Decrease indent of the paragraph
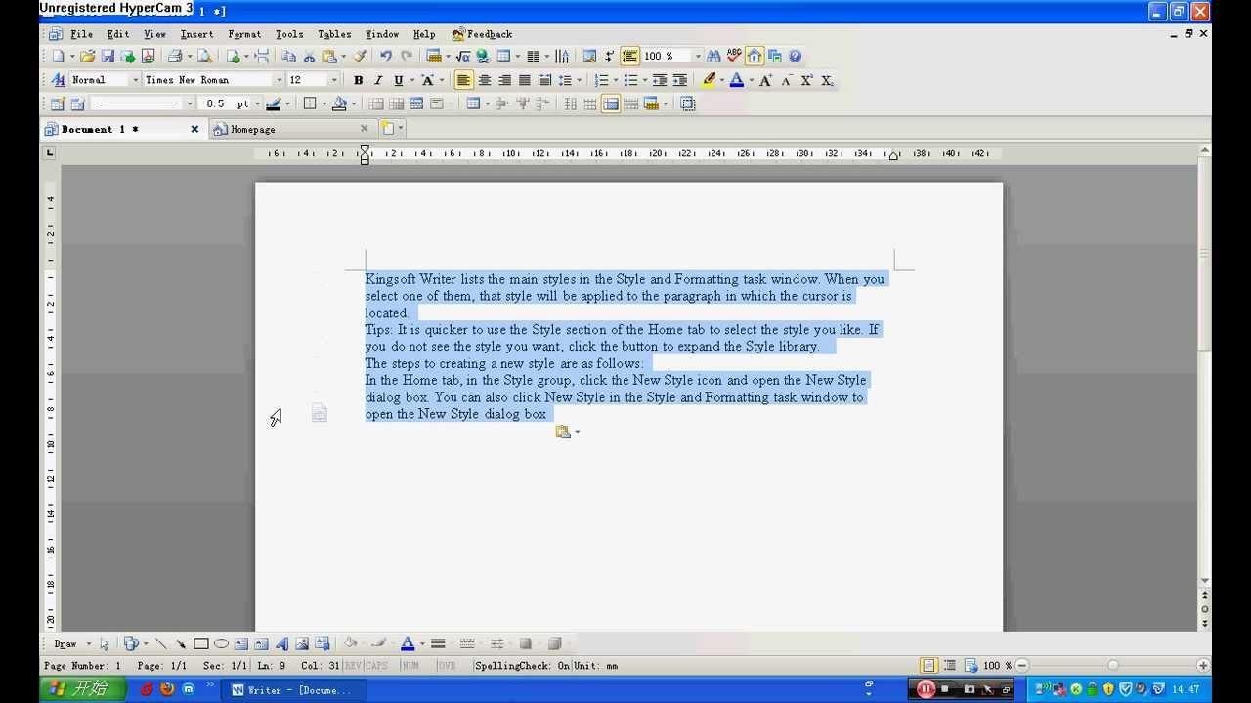This screenshot has width=1251, height=703. (660, 80)
